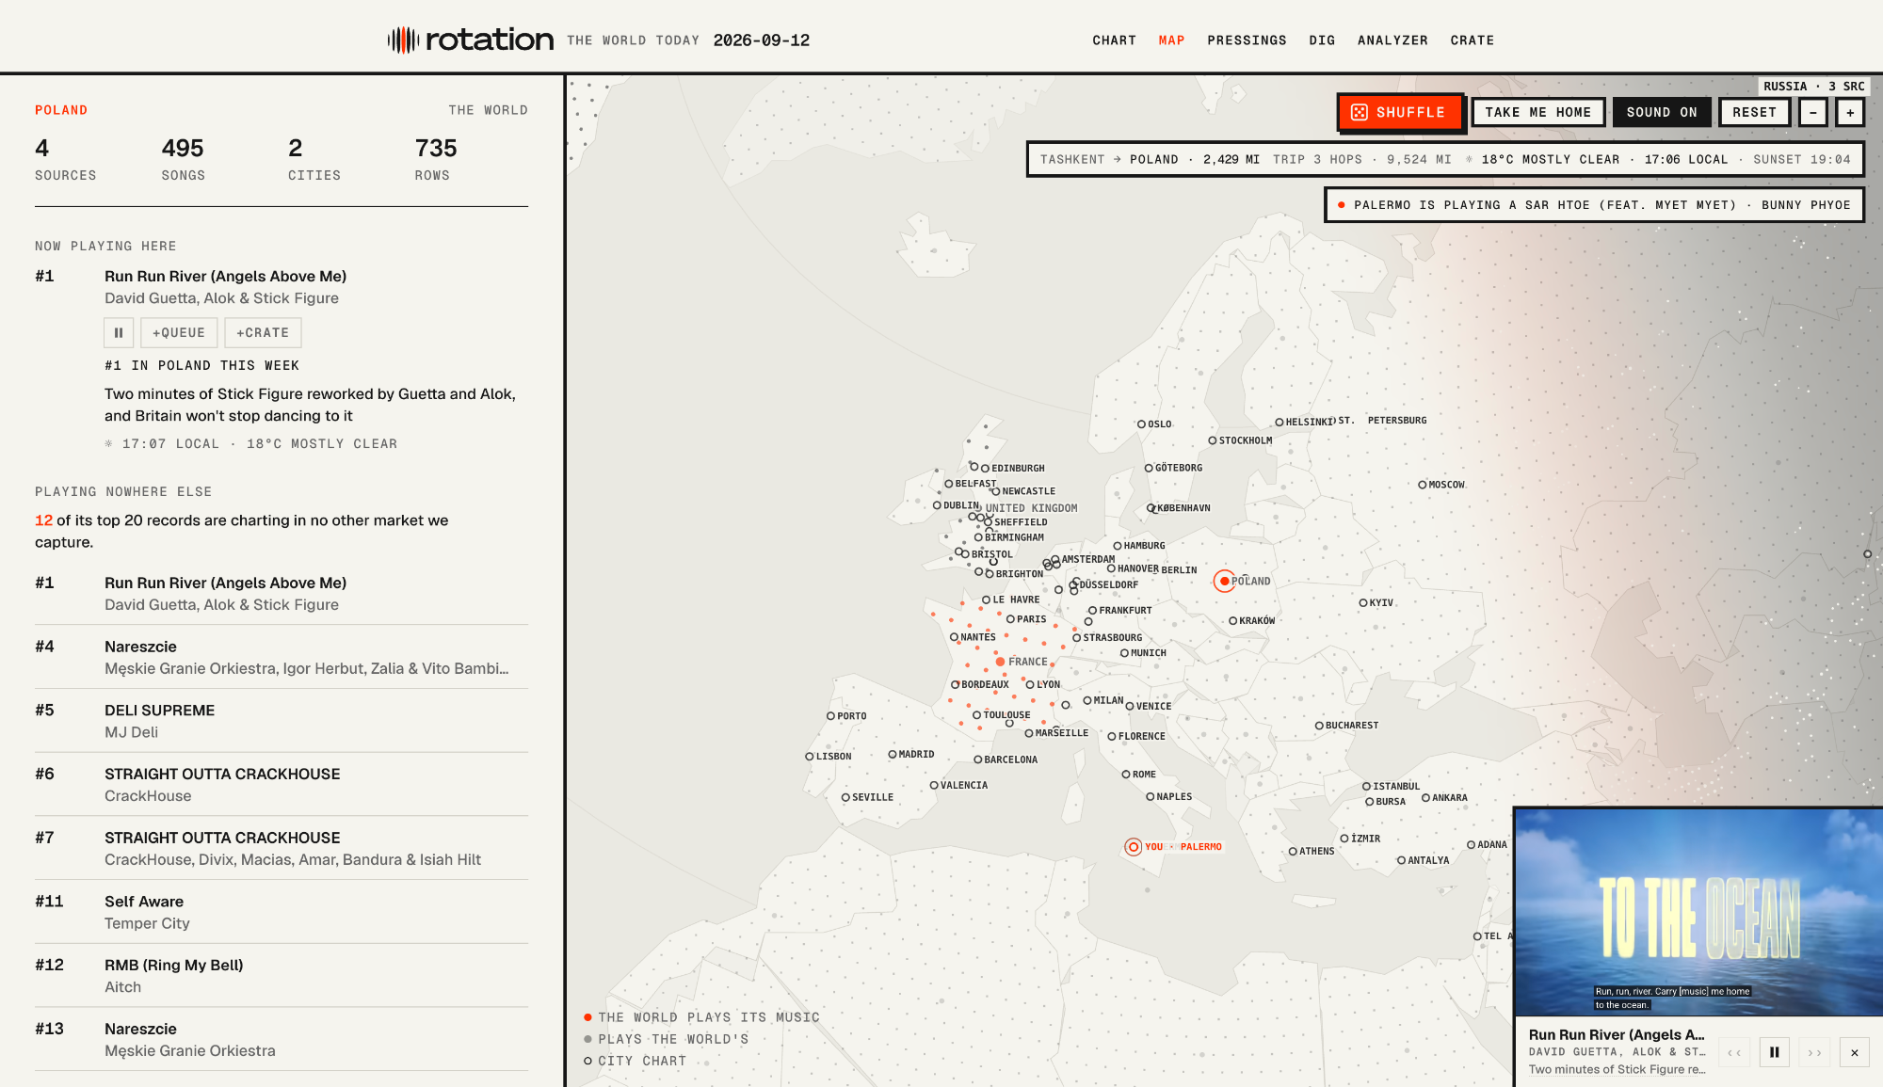Viewport: 1883px width, 1087px height.
Task: Select the Istanbul city marker
Action: click(1366, 786)
